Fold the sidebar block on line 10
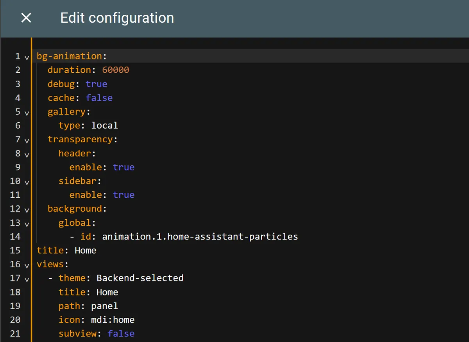This screenshot has height=342, width=469. click(x=27, y=182)
